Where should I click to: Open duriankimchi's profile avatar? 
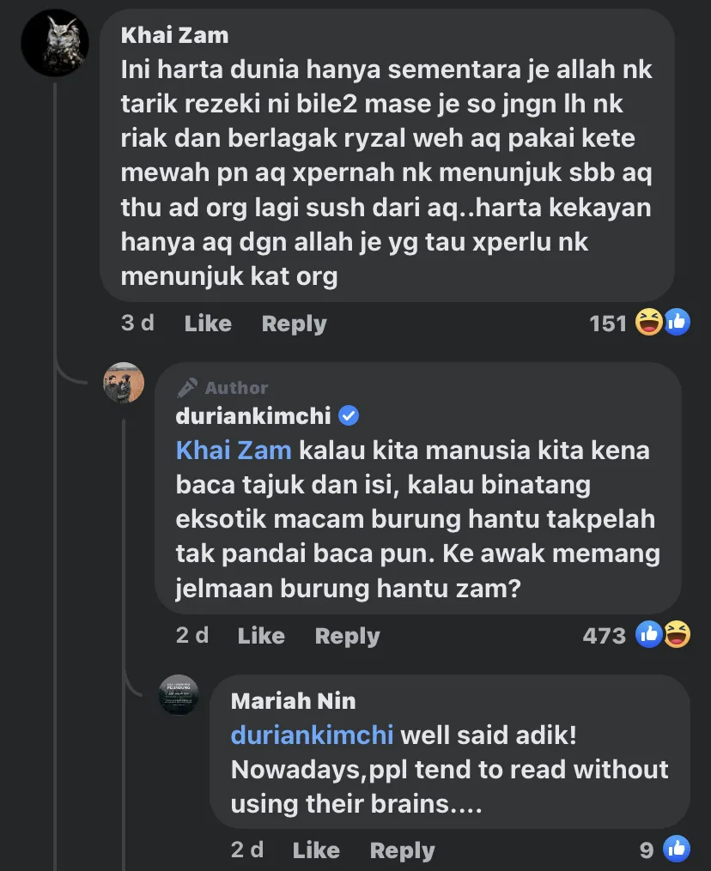click(124, 383)
